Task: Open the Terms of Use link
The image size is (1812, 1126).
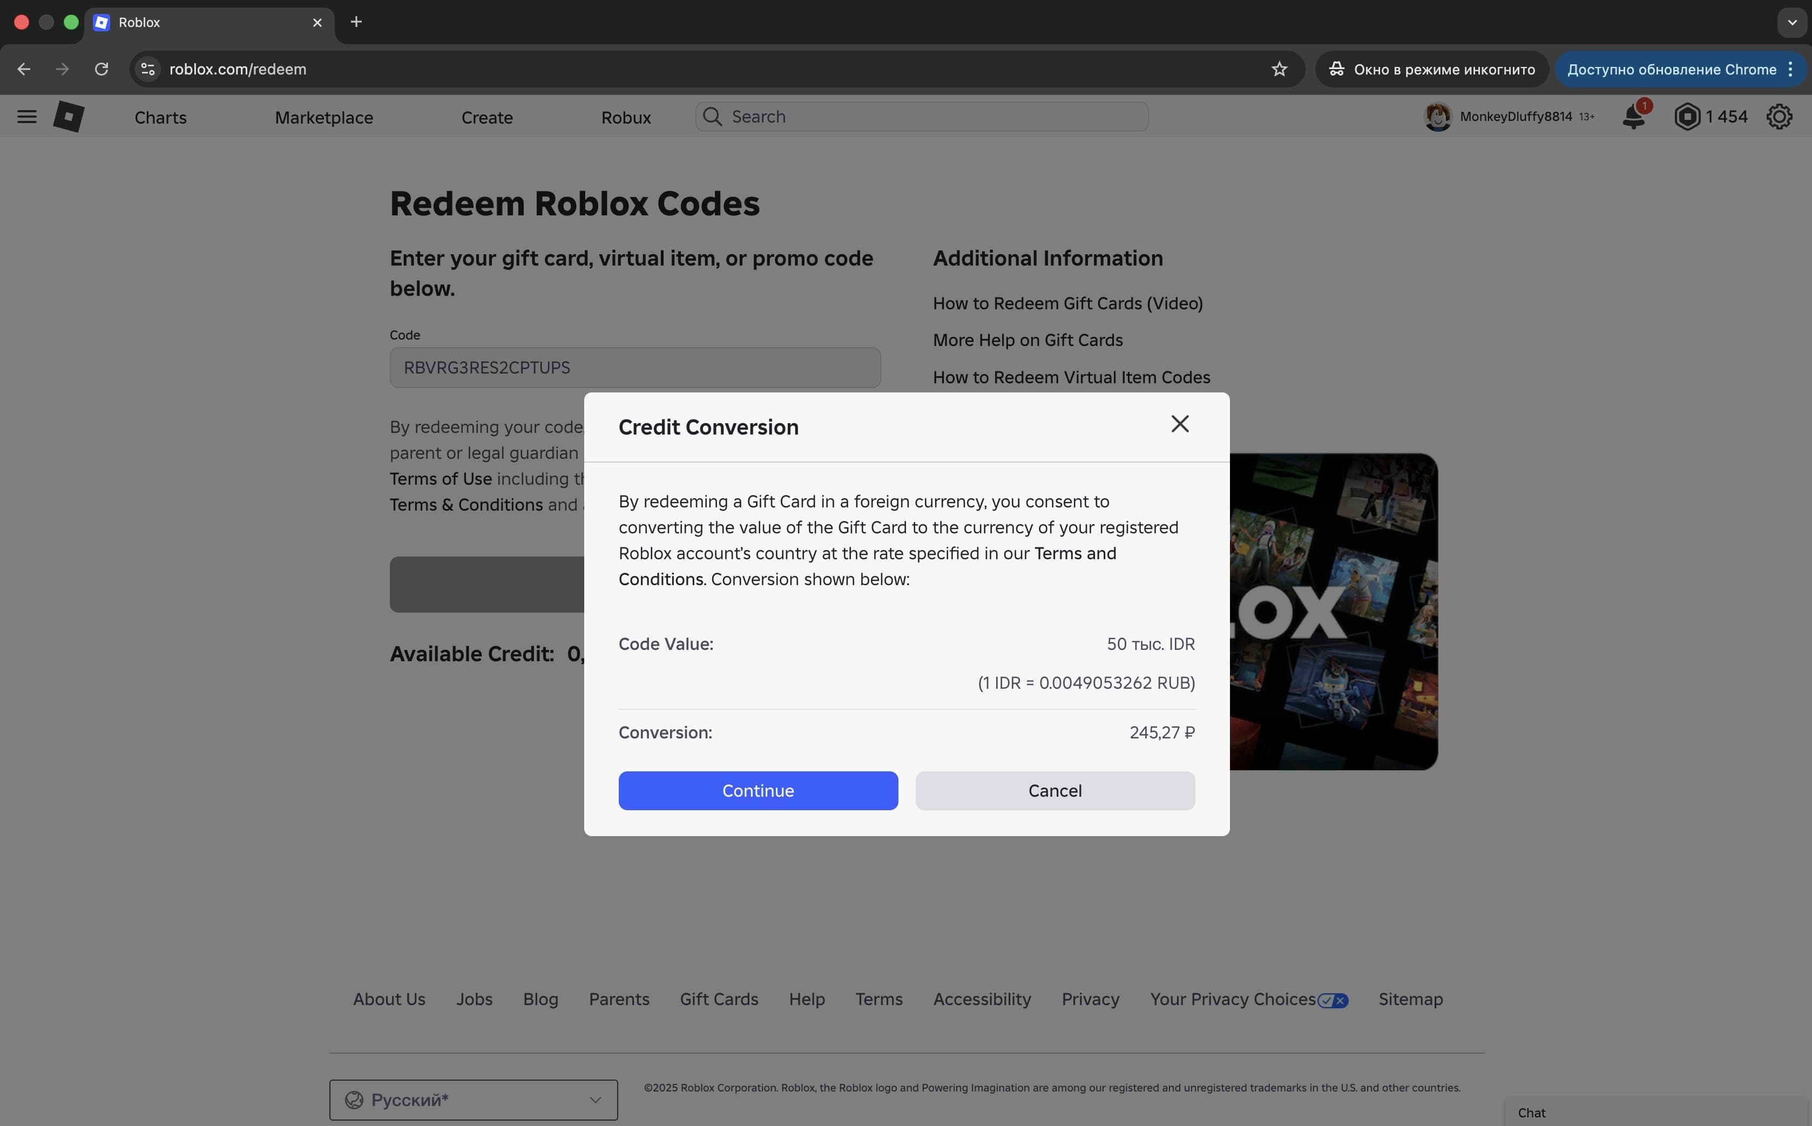Action: tap(441, 479)
